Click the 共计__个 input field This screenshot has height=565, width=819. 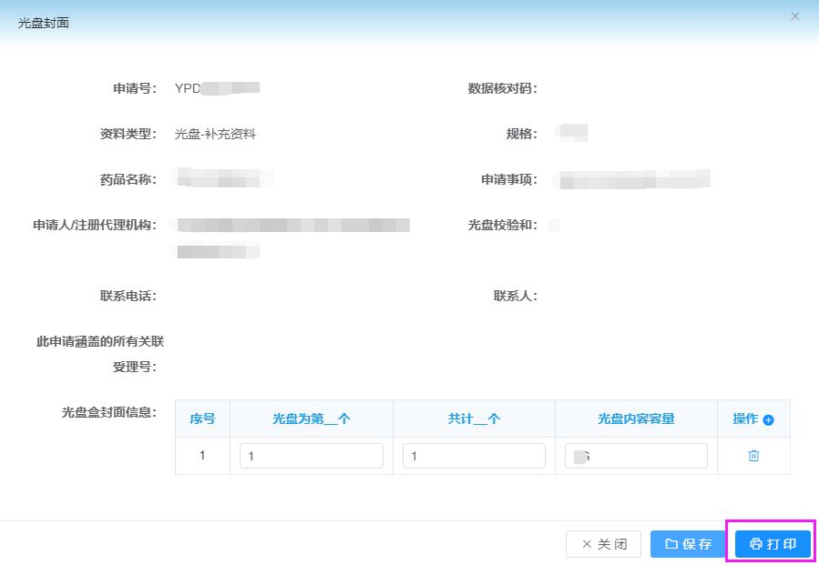pyautogui.click(x=473, y=455)
